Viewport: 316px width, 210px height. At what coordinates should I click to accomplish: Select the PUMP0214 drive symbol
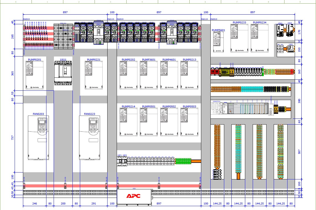point(129,122)
